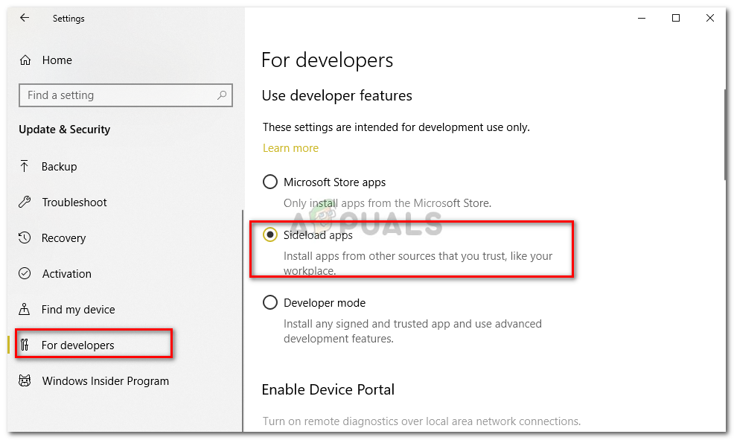
Task: Click the Home house icon
Action: pyautogui.click(x=25, y=60)
